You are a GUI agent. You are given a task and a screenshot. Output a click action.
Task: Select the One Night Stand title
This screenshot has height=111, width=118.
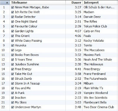(x=26, y=22)
